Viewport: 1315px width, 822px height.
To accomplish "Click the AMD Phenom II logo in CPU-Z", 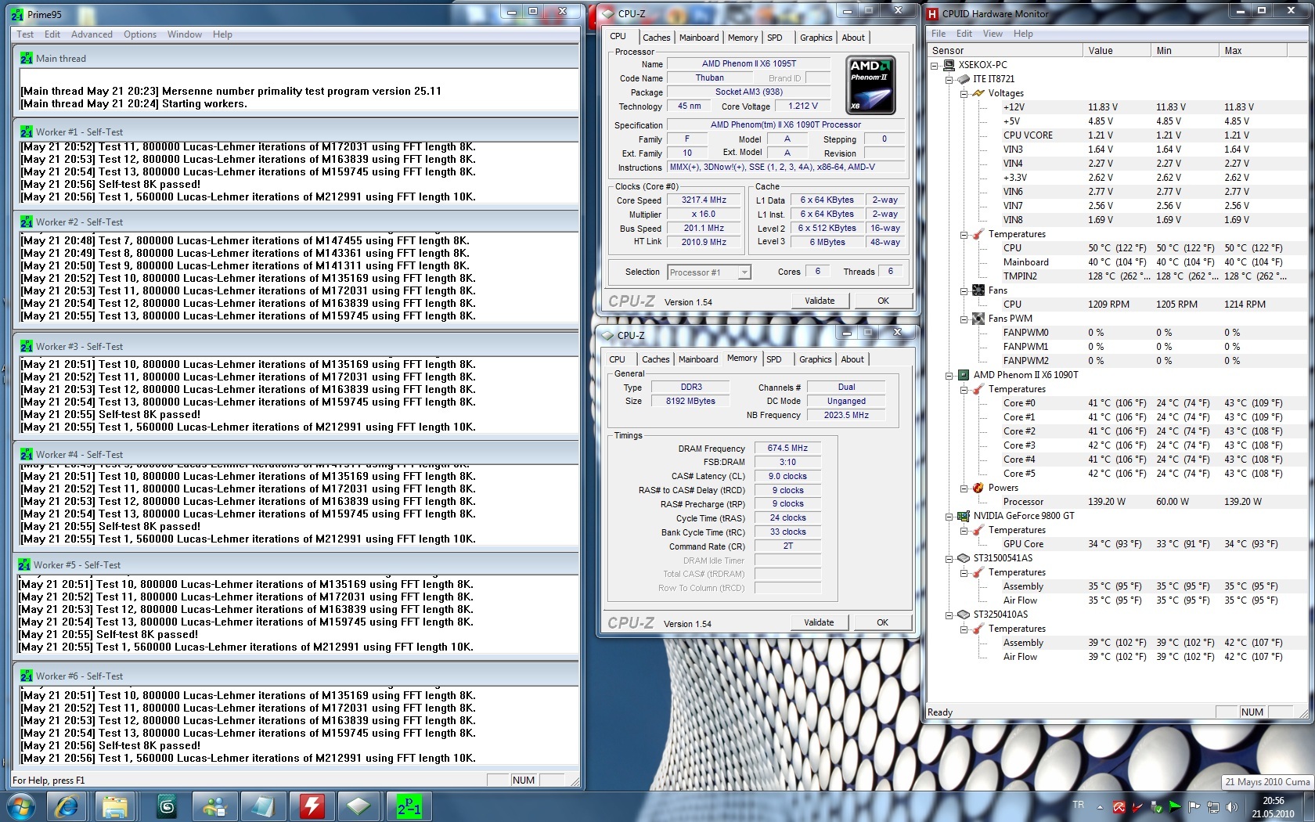I will point(871,85).
